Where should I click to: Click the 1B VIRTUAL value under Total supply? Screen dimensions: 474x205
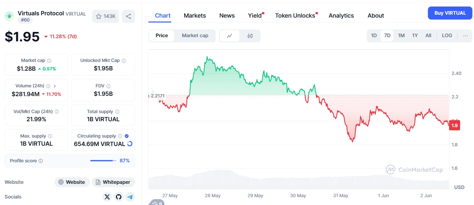[103, 119]
